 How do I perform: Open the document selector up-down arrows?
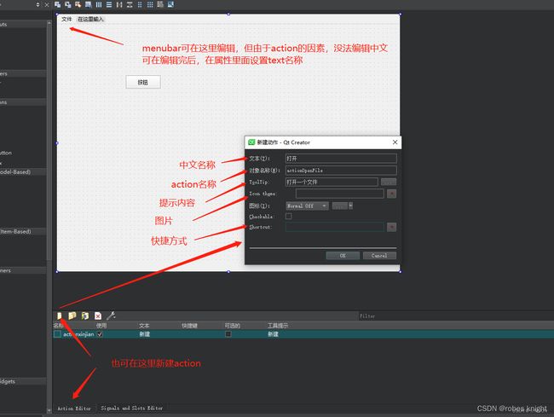tap(38, 4)
